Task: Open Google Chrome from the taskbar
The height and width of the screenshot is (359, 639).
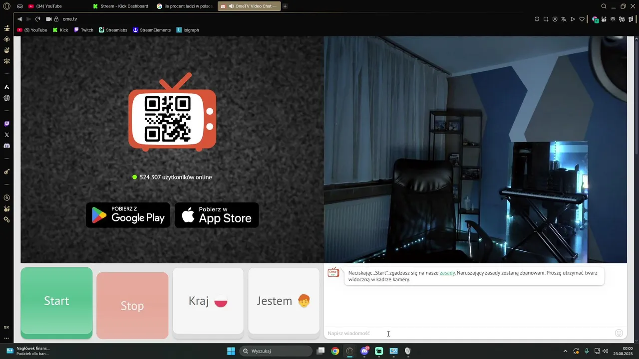Action: (x=335, y=351)
